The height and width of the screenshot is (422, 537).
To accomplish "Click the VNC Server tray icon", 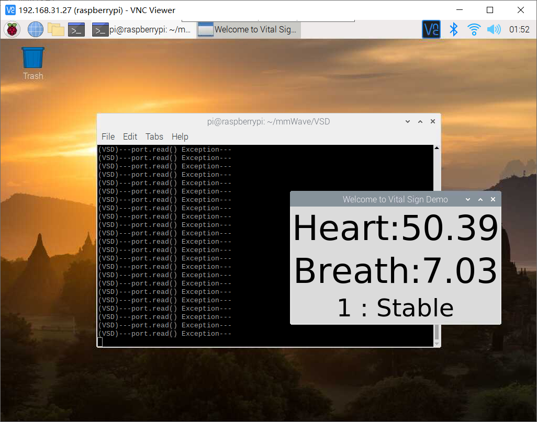I will tap(431, 29).
